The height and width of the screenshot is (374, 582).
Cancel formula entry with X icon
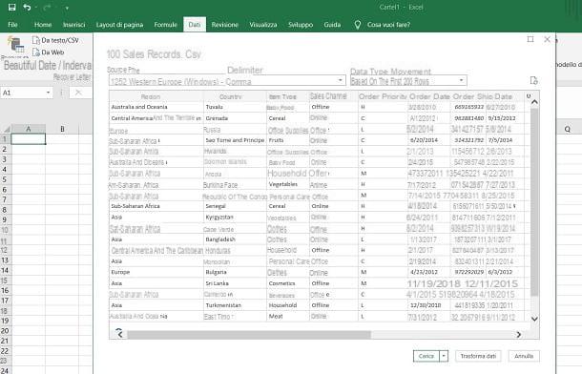(x=78, y=93)
